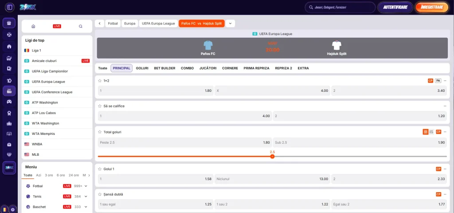Favorite the Golul 1 market star
Image resolution: width=454 pixels, height=213 pixels.
[100, 169]
